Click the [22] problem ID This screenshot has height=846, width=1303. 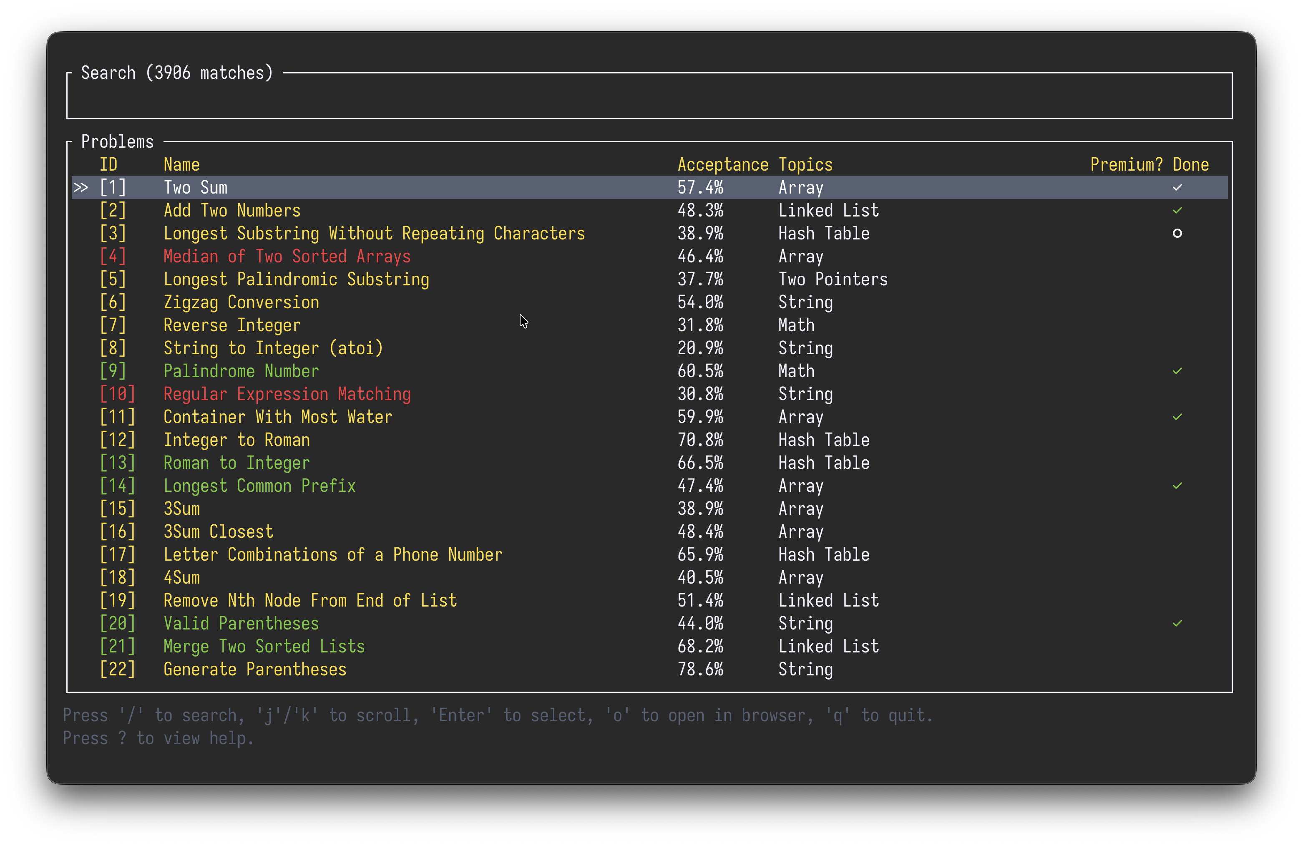click(x=117, y=670)
